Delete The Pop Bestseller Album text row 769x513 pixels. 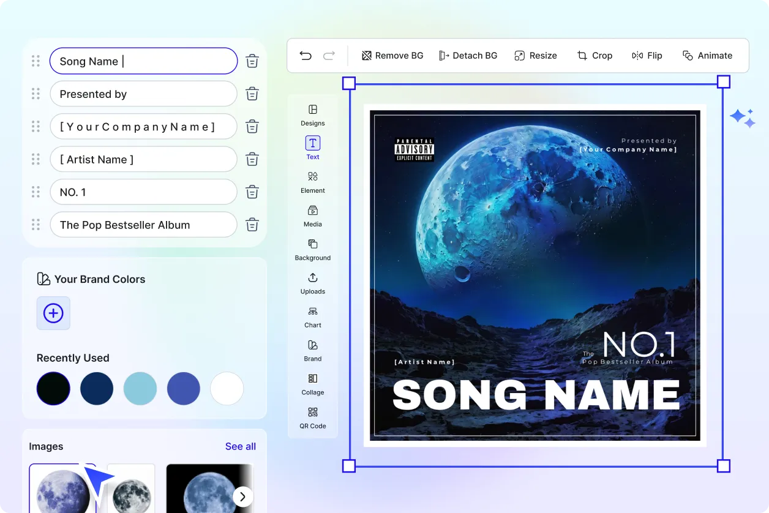252,225
